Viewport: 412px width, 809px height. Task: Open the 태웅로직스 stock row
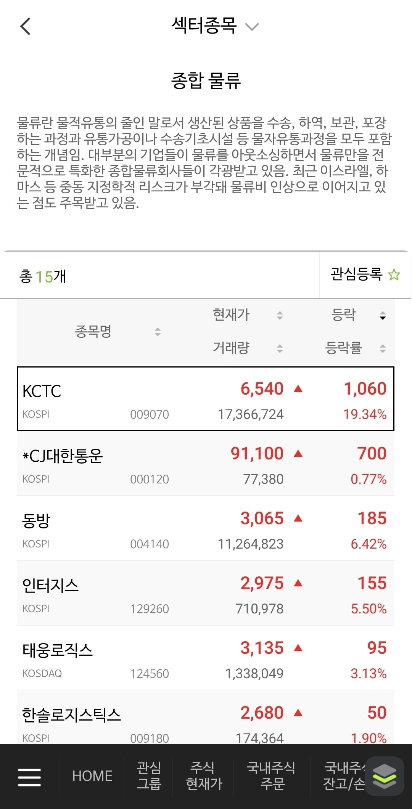[205, 658]
